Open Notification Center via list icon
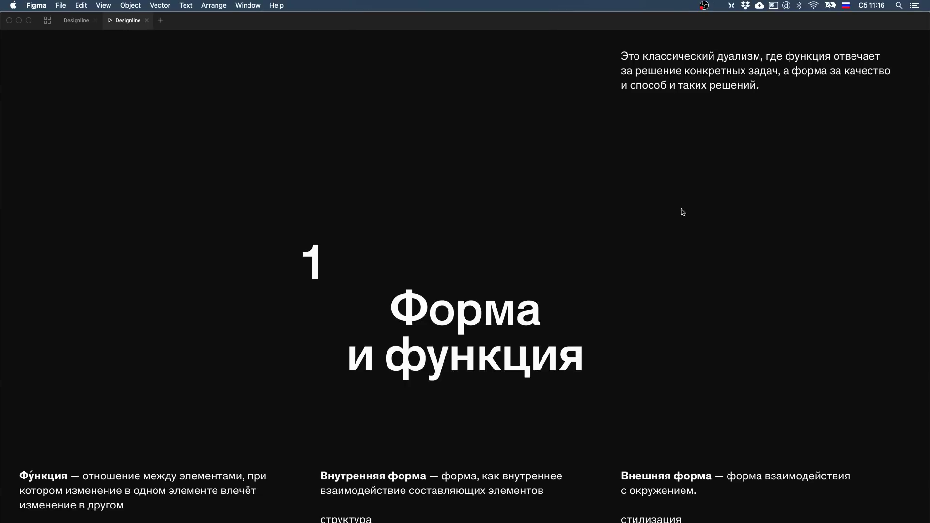The width and height of the screenshot is (930, 523). click(x=915, y=5)
